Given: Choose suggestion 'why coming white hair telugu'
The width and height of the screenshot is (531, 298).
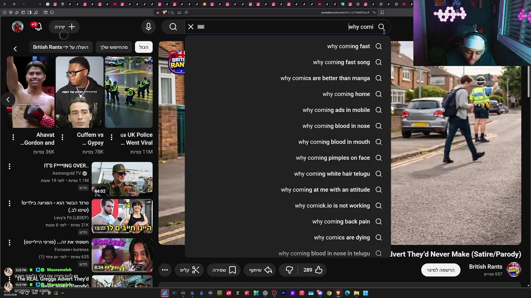Looking at the screenshot, I should coord(287,174).
